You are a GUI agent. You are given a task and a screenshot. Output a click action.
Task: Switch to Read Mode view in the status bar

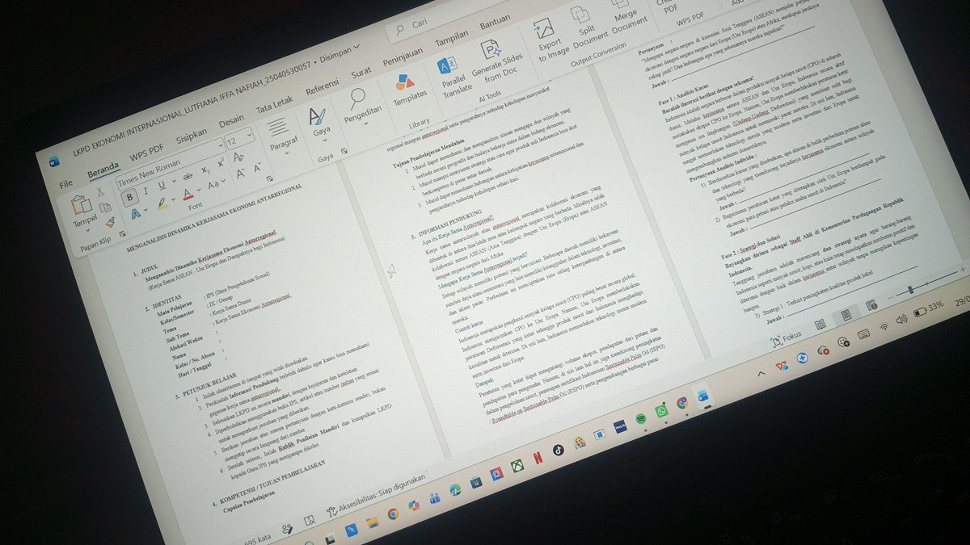[820, 324]
